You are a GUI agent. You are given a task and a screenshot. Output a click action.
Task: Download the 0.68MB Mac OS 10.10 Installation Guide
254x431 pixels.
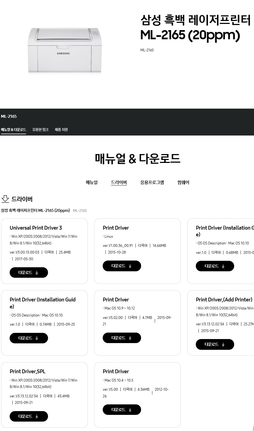(x=215, y=266)
